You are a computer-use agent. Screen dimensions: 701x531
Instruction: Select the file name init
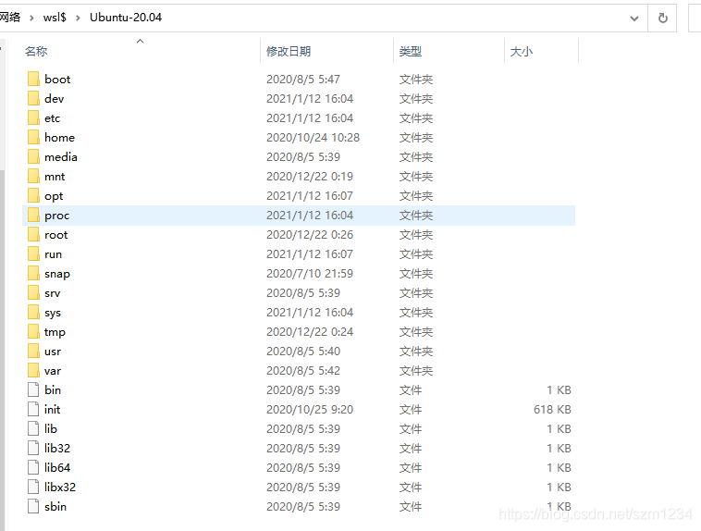pos(53,409)
